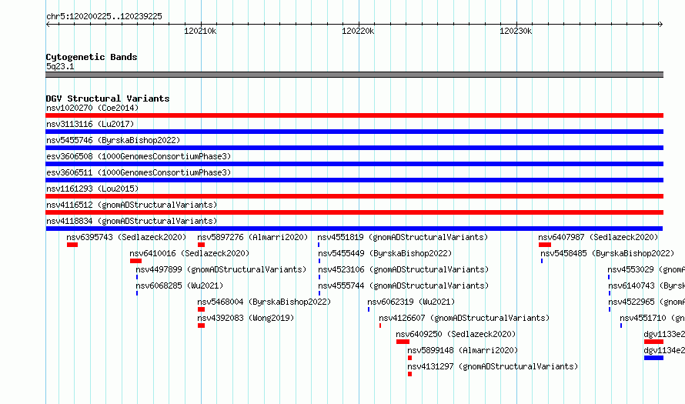The image size is (685, 404).
Task: Click the gray 5q23.1 cytogenetic band bar
Action: (x=354, y=75)
